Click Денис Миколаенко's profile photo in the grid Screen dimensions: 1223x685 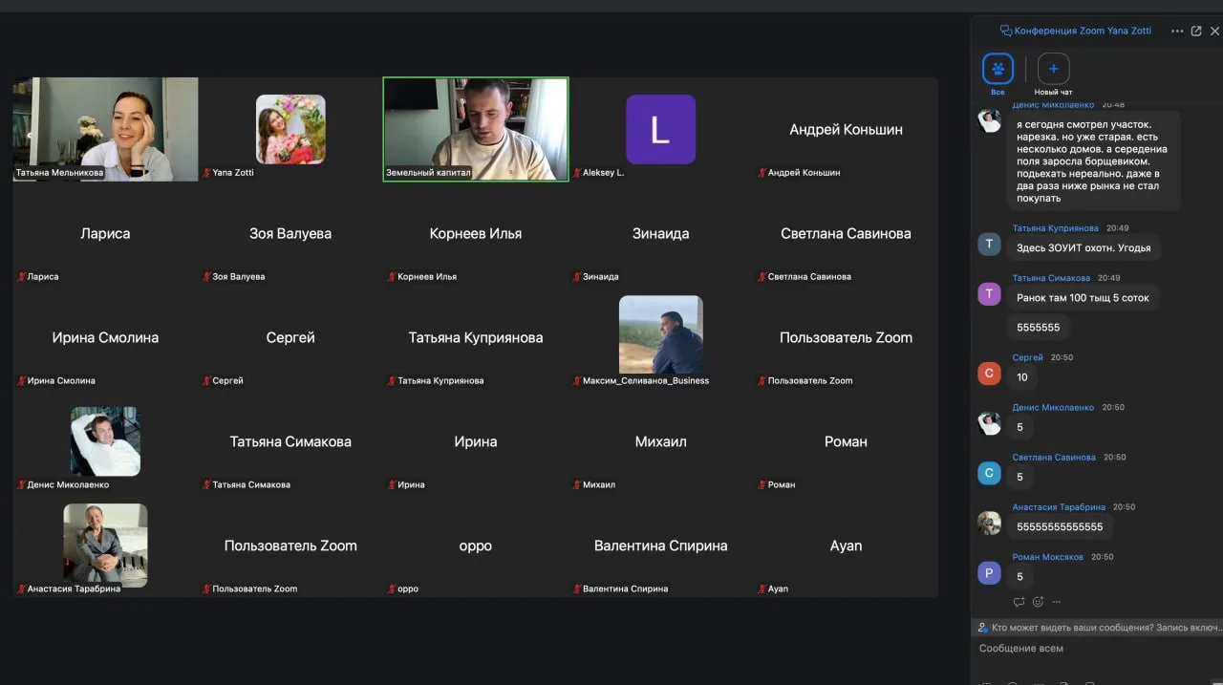105,441
